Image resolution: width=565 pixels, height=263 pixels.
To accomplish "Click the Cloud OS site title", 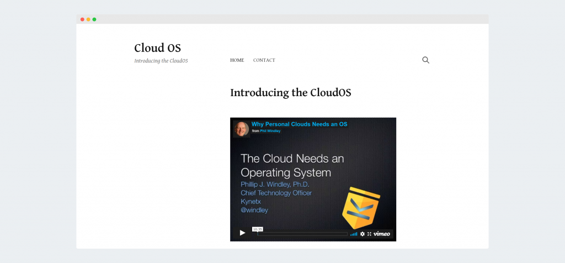I will coord(157,48).
